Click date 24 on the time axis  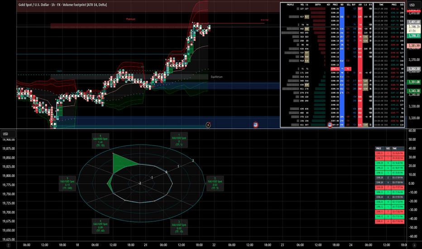pos(350,245)
